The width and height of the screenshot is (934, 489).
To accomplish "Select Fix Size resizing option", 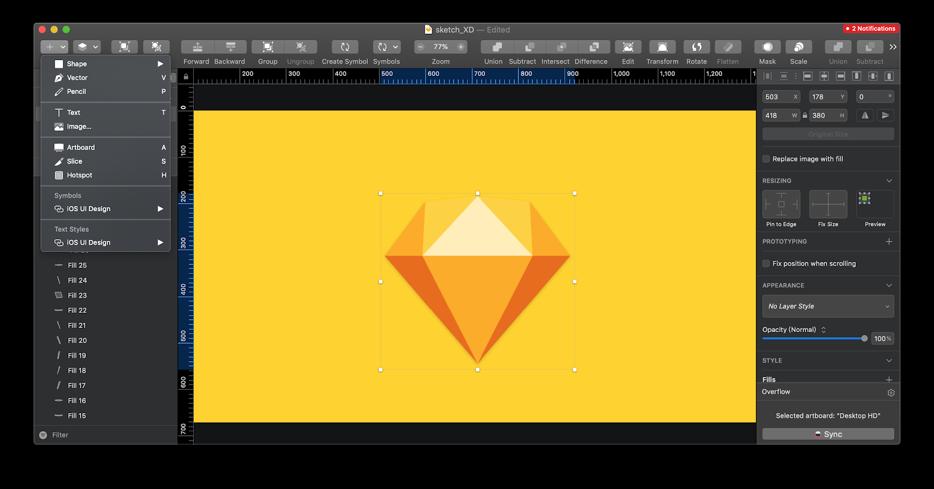I will (x=828, y=204).
